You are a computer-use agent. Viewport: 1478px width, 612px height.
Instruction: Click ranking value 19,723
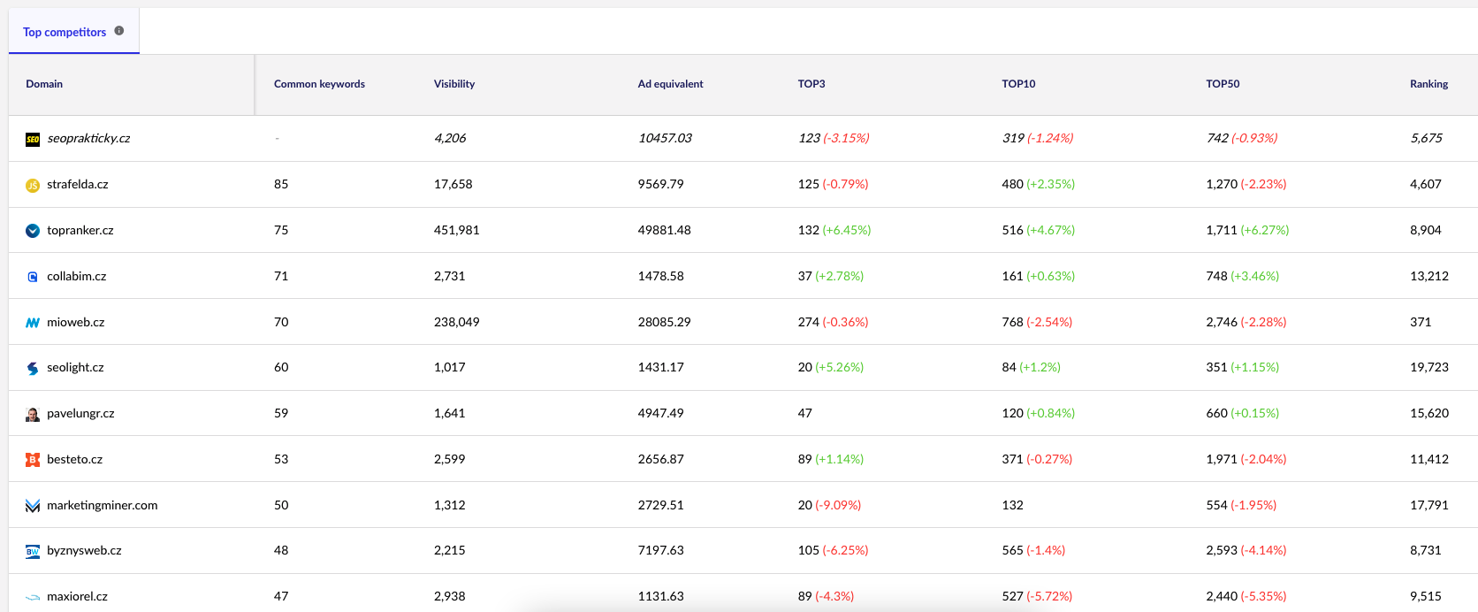pos(1429,367)
